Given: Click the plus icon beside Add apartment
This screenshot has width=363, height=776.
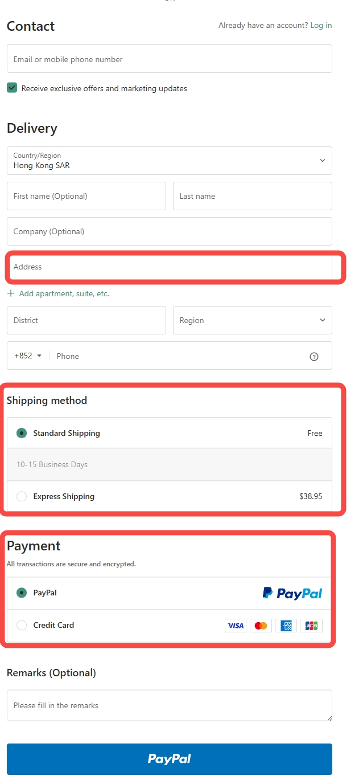Looking at the screenshot, I should click(11, 293).
